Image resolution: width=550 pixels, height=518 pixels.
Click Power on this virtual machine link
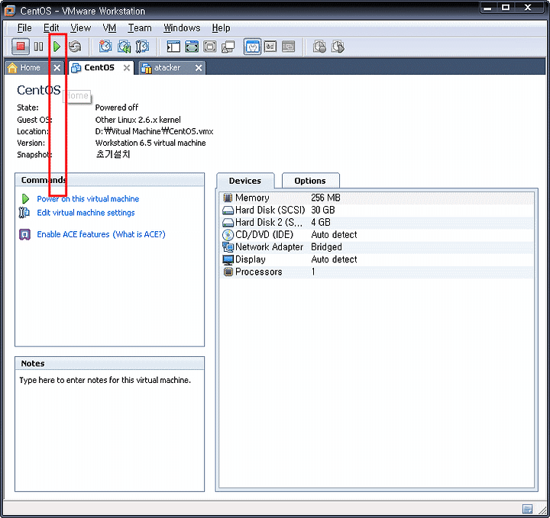(x=88, y=199)
